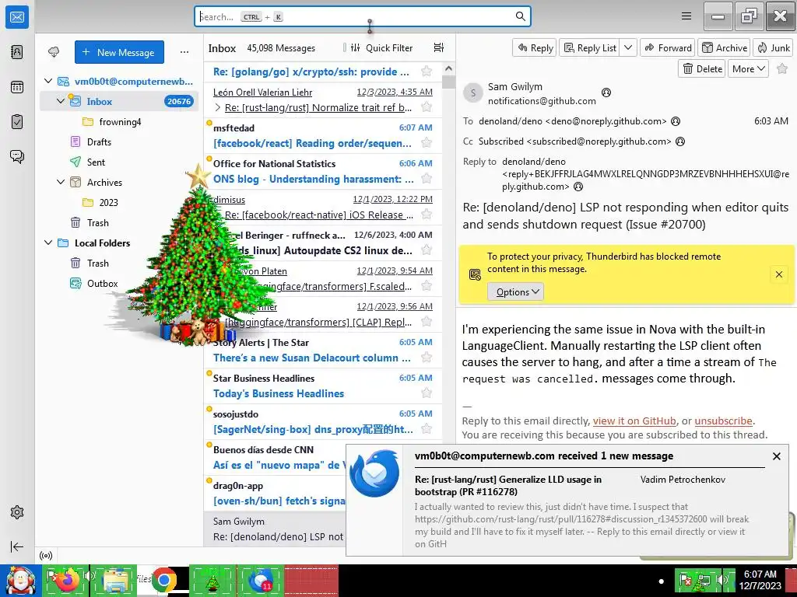
Task: Open the Thunderbird app menu hamburger
Action: tap(686, 16)
